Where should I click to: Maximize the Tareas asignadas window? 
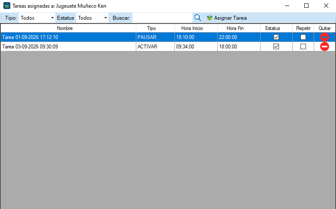pyautogui.click(x=306, y=6)
